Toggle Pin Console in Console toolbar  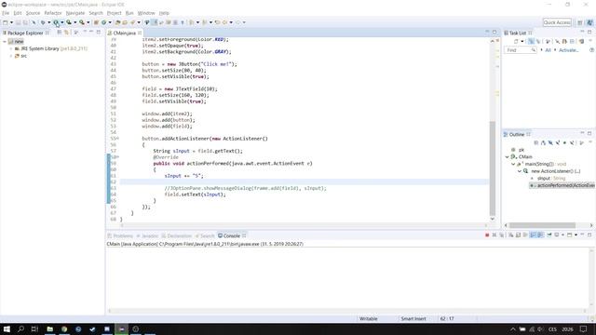point(549,235)
